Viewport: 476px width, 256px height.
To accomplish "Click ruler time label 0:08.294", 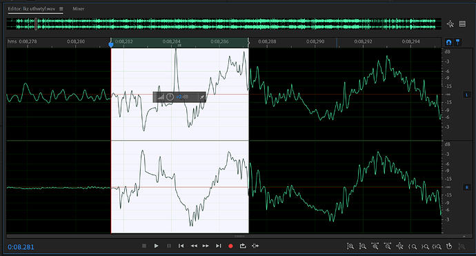I will tap(410, 41).
